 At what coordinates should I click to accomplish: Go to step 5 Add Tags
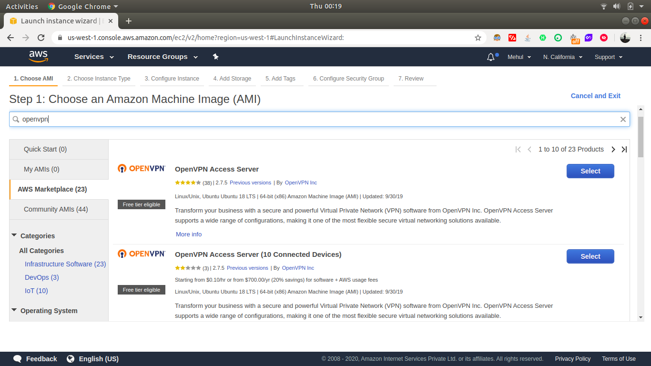280,79
